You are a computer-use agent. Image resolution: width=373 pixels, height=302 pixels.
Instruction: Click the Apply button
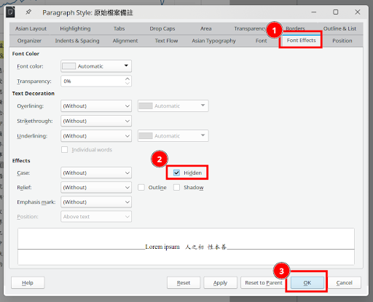(x=220, y=282)
